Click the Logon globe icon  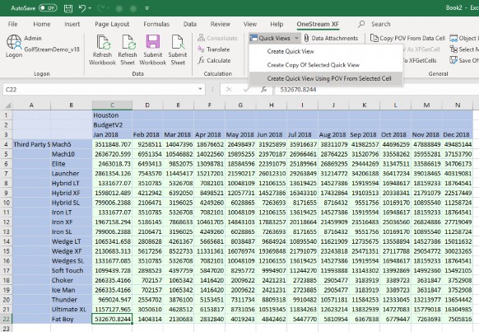pyautogui.click(x=14, y=42)
